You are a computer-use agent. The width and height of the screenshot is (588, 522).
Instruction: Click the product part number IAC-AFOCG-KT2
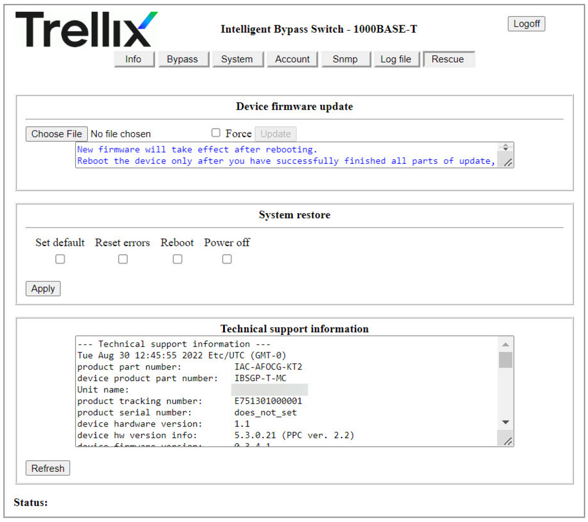pos(268,367)
